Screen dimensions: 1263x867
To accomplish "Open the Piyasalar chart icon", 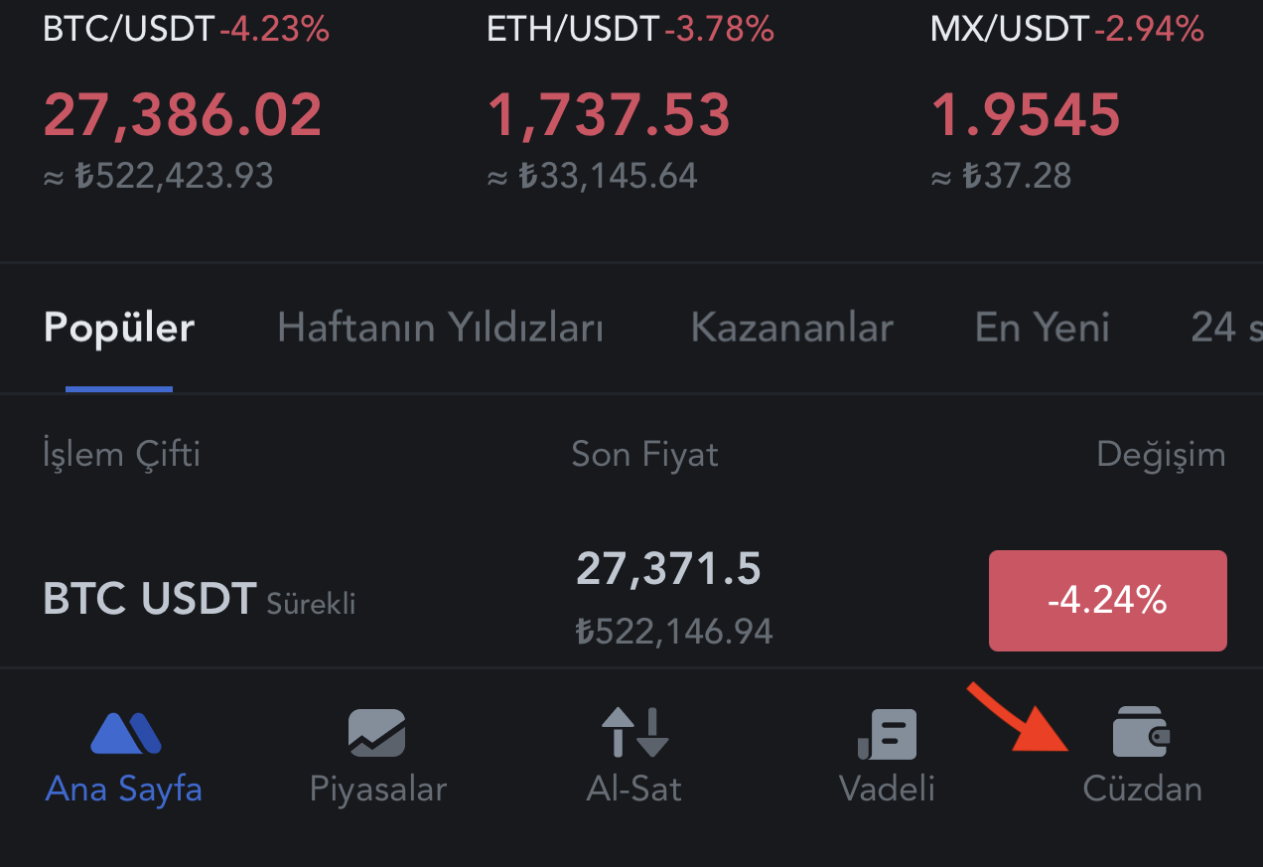I will pos(377,733).
